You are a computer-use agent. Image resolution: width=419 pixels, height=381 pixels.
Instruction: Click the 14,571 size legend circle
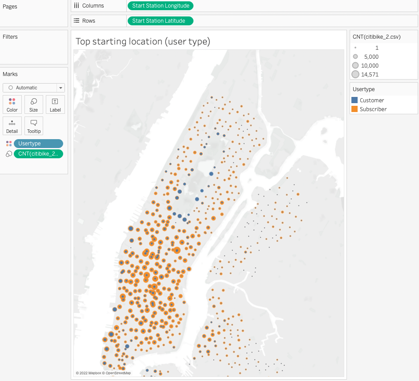(355, 74)
